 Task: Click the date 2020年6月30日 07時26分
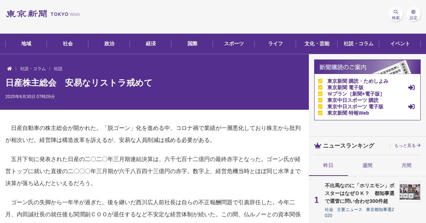coord(30,97)
